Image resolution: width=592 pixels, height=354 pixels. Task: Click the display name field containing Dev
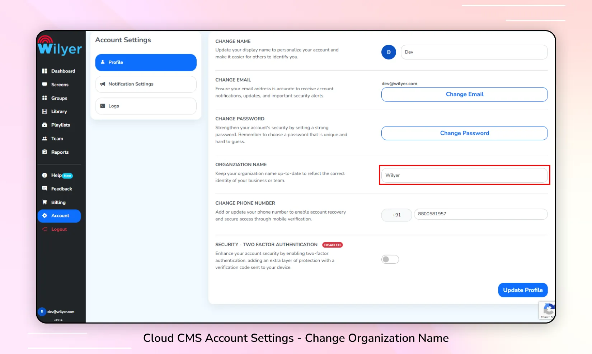click(474, 52)
